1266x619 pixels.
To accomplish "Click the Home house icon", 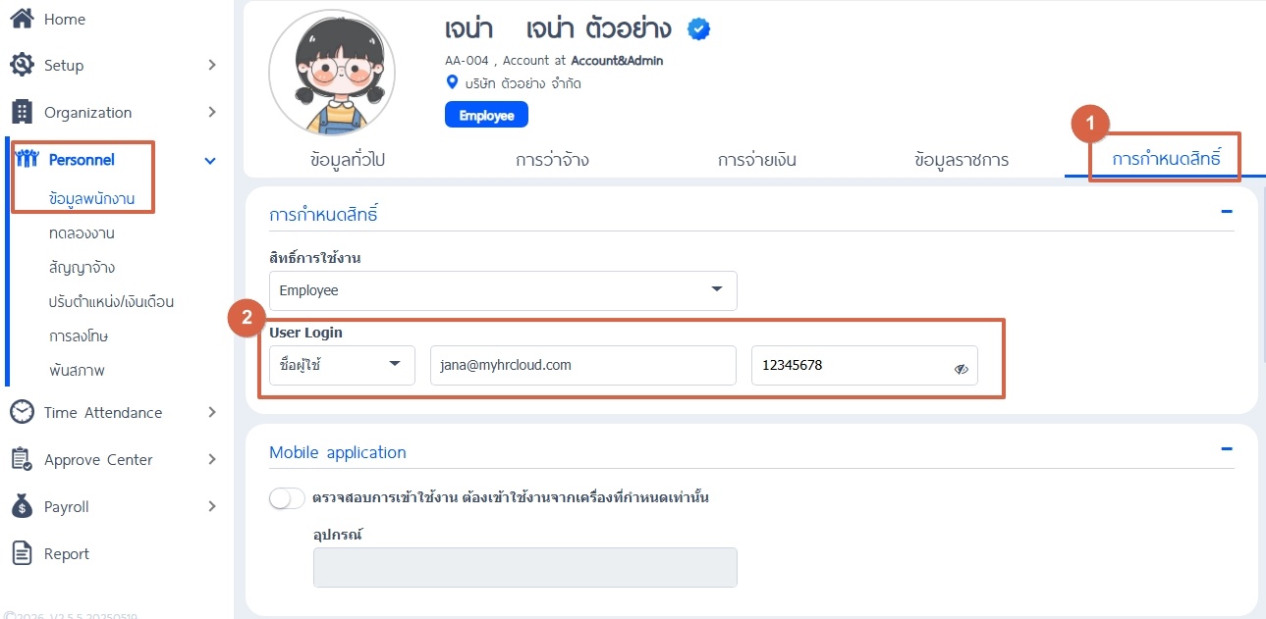I will 22,19.
